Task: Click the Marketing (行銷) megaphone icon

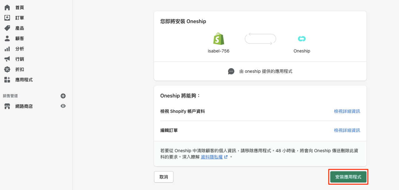Action: pos(7,59)
